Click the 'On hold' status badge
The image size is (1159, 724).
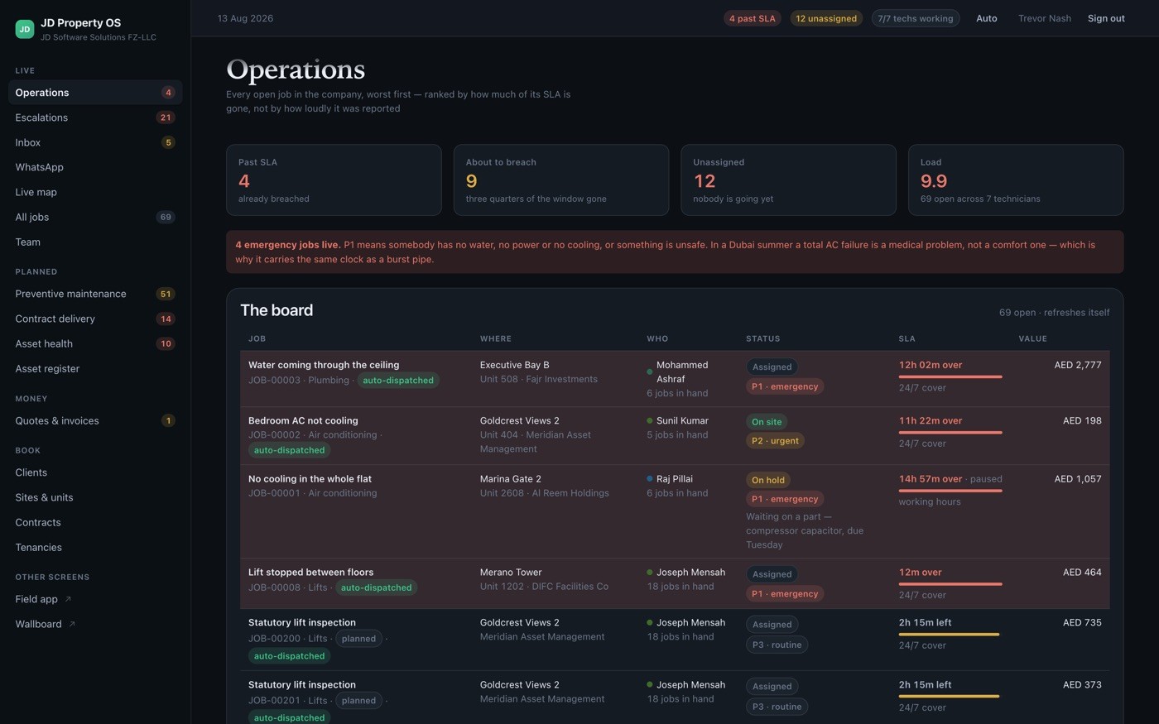click(x=768, y=480)
